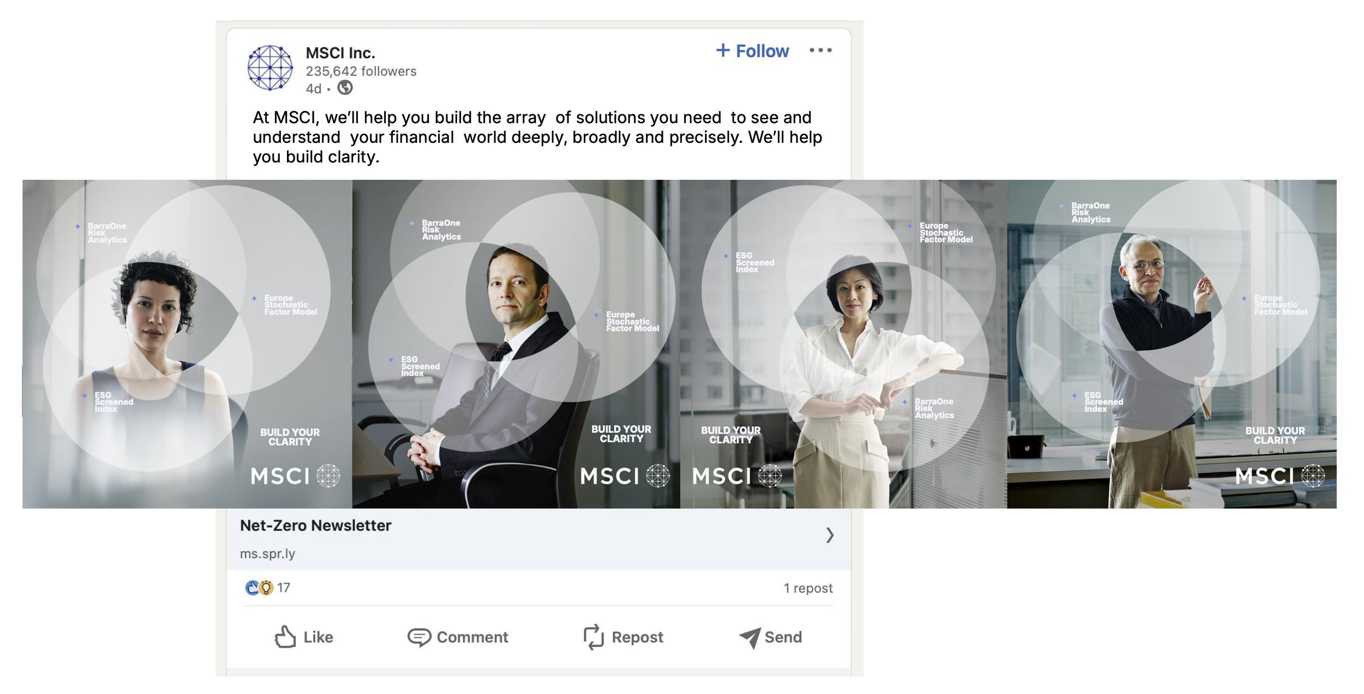Click the Repost button label
Image resolution: width=1364 pixels, height=694 pixels.
point(637,637)
